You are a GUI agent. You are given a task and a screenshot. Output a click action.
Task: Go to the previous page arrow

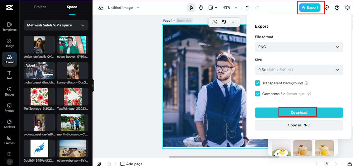click(x=317, y=164)
